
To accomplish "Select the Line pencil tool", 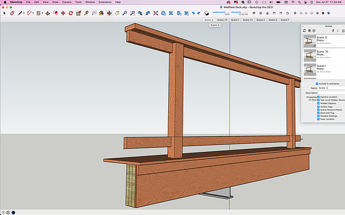I will tap(20, 14).
